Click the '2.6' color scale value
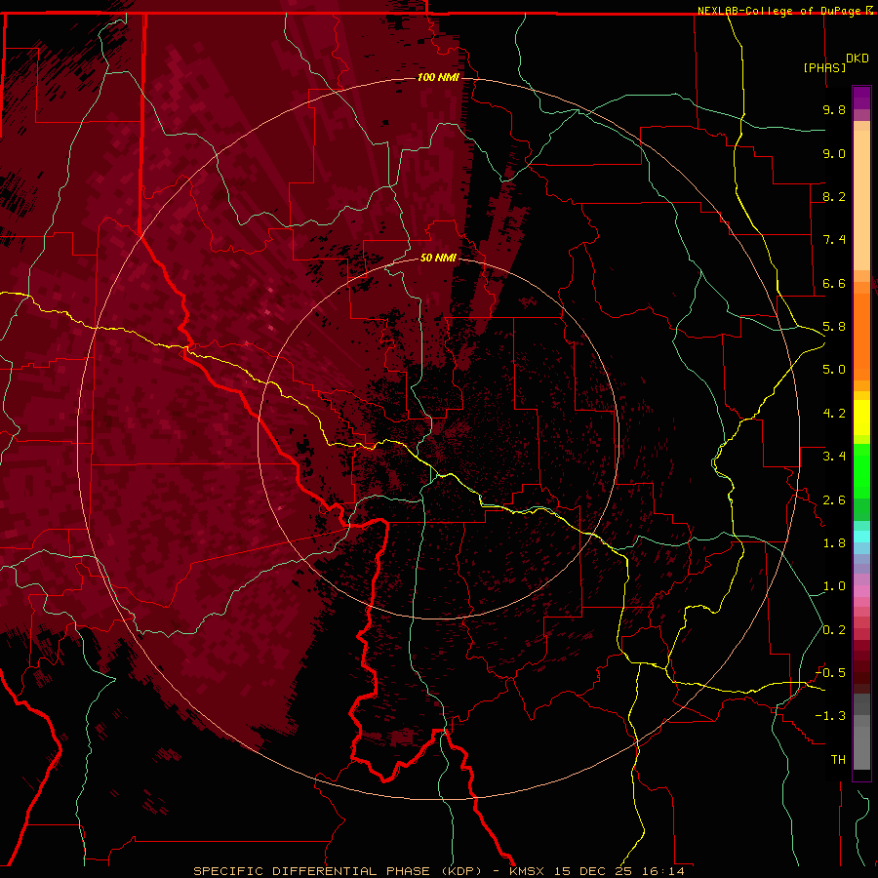878x878 pixels. click(x=834, y=500)
